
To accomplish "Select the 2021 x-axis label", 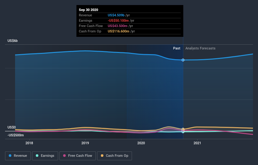I will pyautogui.click(x=197, y=143).
